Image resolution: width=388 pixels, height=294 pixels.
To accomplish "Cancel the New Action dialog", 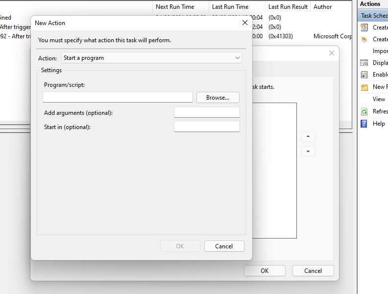I will (x=224, y=246).
